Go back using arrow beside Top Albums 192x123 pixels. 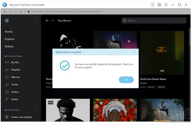(x=47, y=21)
